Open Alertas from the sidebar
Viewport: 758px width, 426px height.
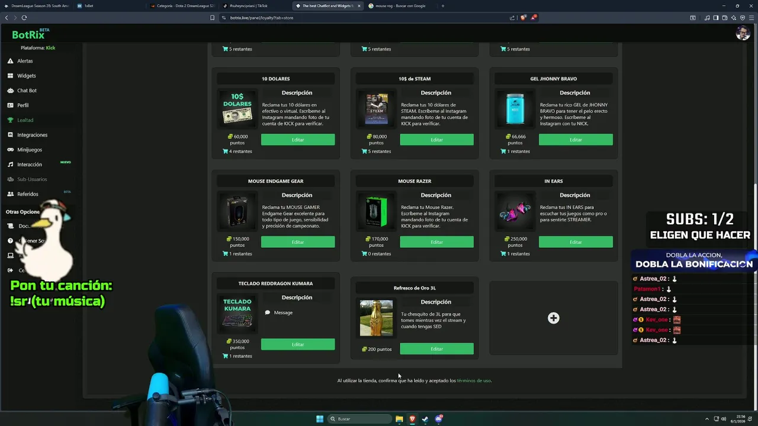[x=25, y=61]
